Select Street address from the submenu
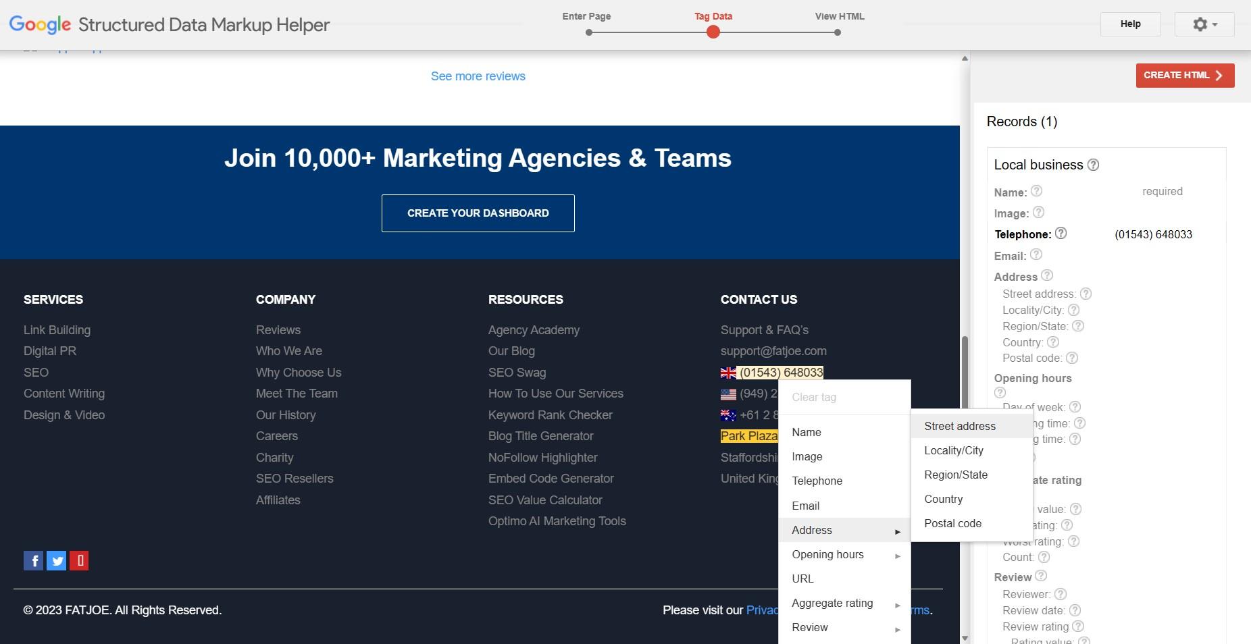1251x644 pixels. click(x=960, y=426)
